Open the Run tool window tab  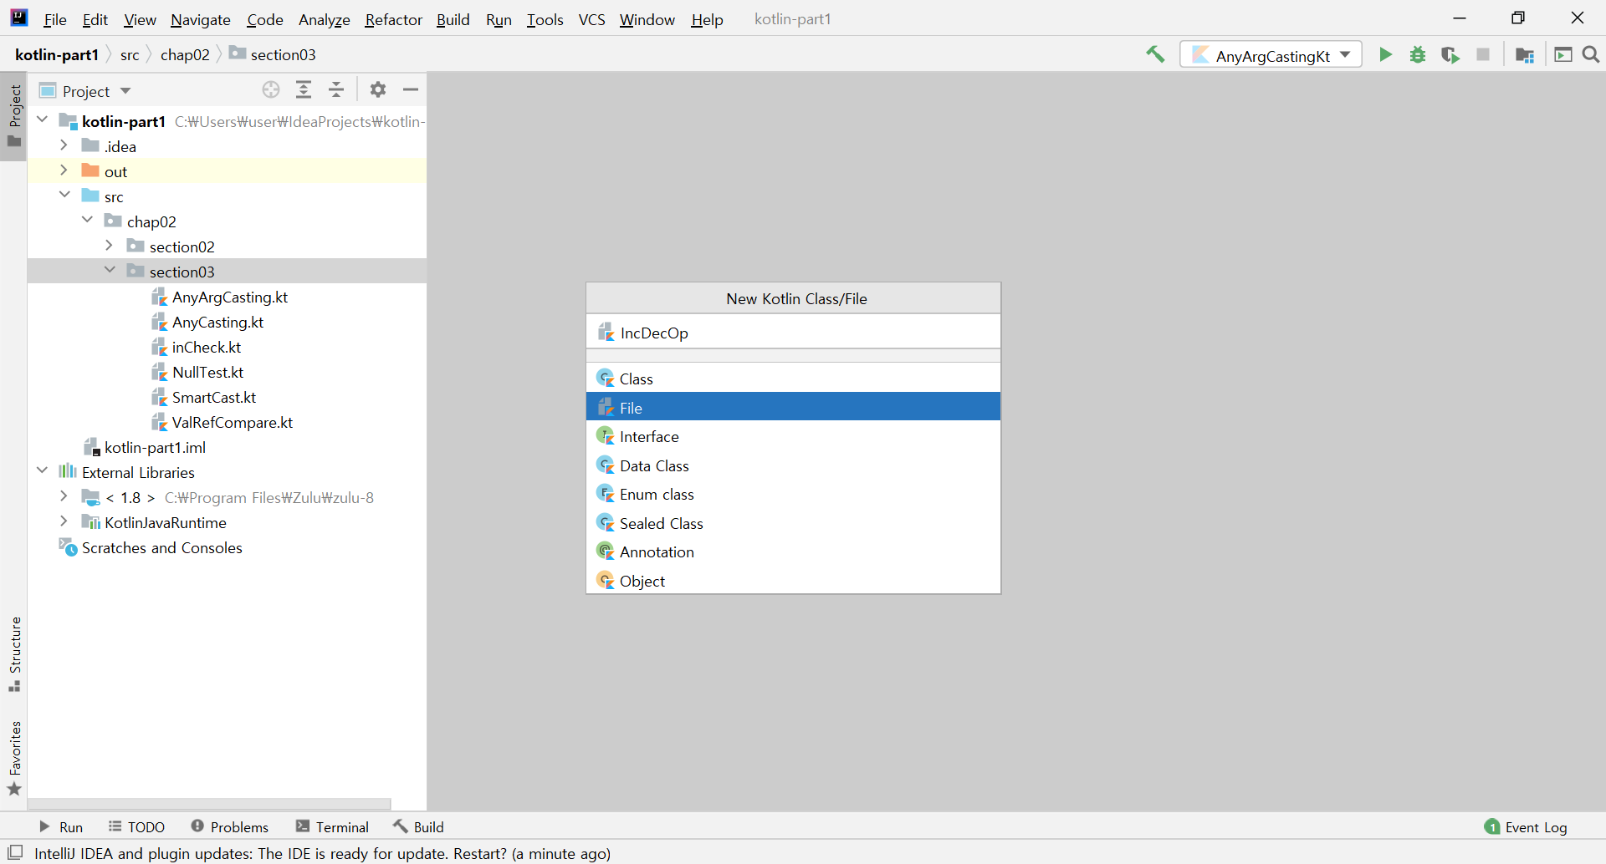coord(61,826)
